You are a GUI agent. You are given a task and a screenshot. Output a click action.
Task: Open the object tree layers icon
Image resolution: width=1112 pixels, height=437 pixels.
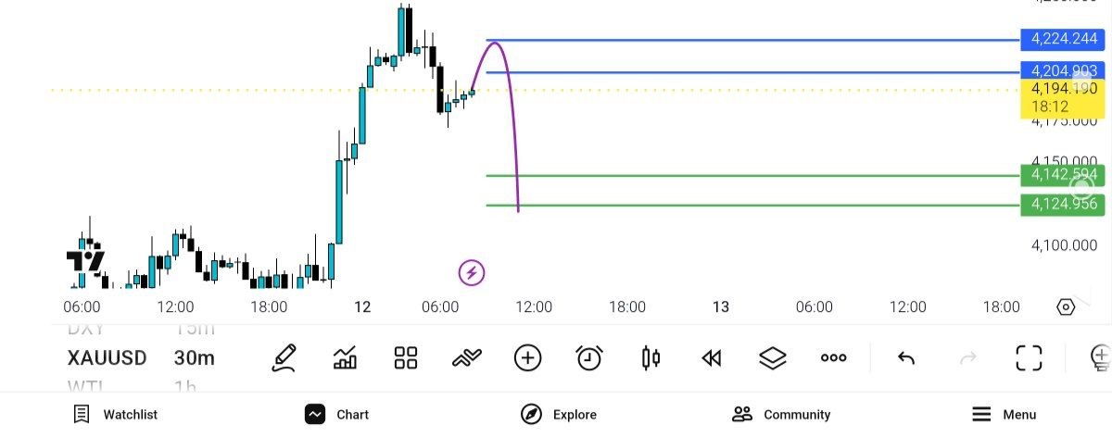click(x=773, y=358)
